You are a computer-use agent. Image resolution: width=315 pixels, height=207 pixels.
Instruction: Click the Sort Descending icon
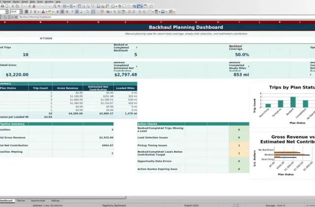point(88,6)
